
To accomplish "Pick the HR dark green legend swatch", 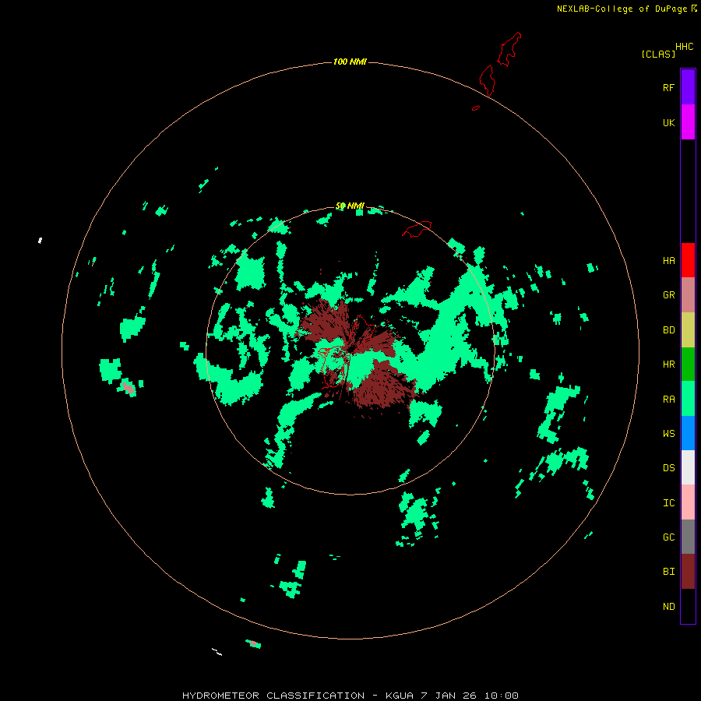I will tap(688, 365).
